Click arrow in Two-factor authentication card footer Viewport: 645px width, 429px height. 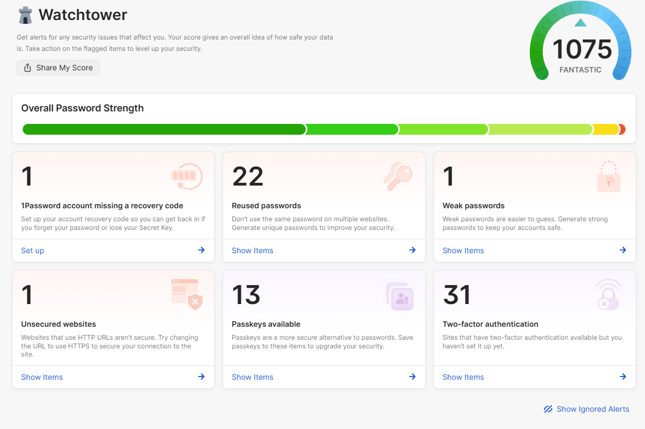623,377
